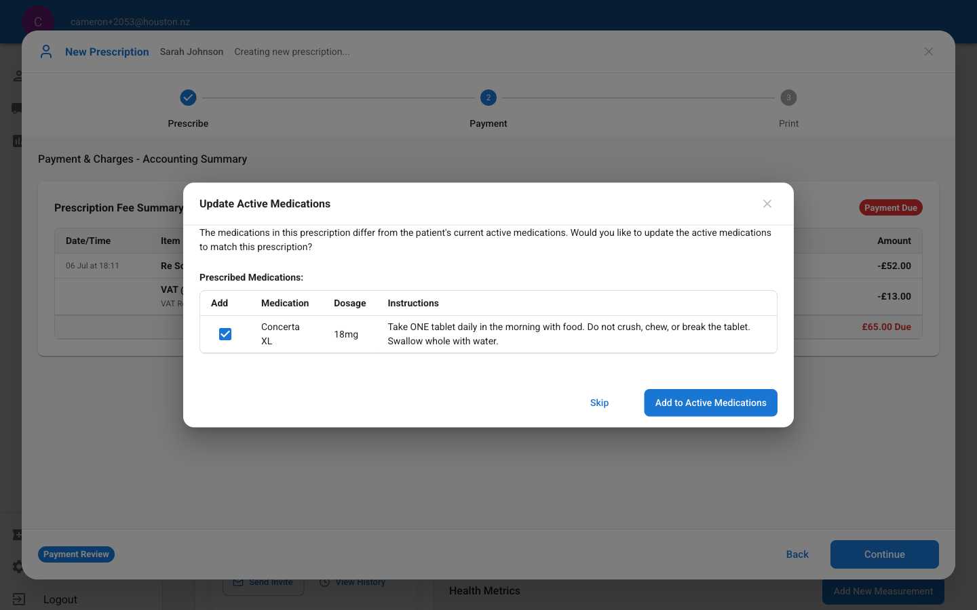
Task: Click the Continue button
Action: click(x=885, y=554)
